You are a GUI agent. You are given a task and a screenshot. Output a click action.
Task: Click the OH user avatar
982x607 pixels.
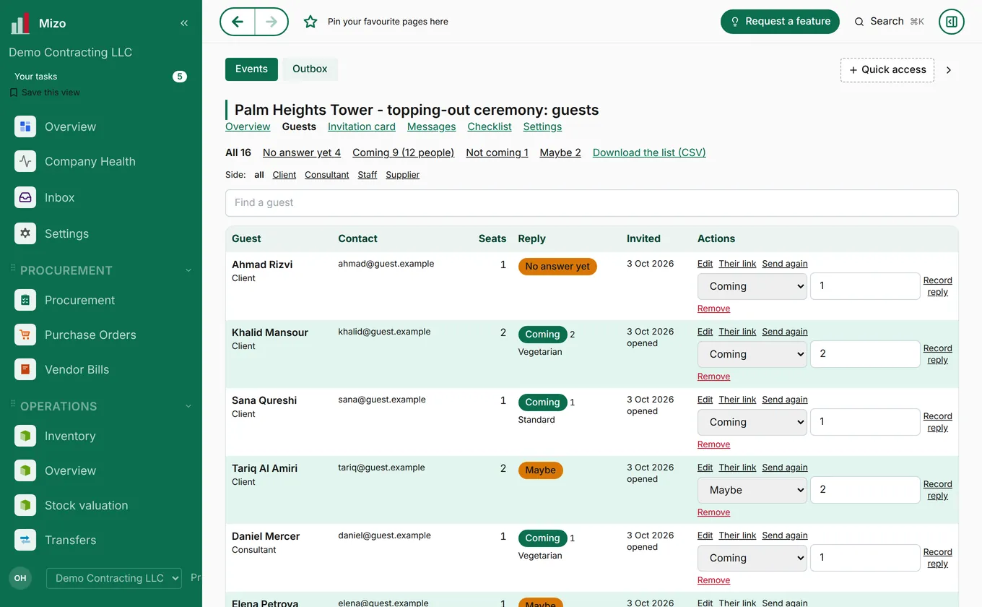click(x=20, y=578)
